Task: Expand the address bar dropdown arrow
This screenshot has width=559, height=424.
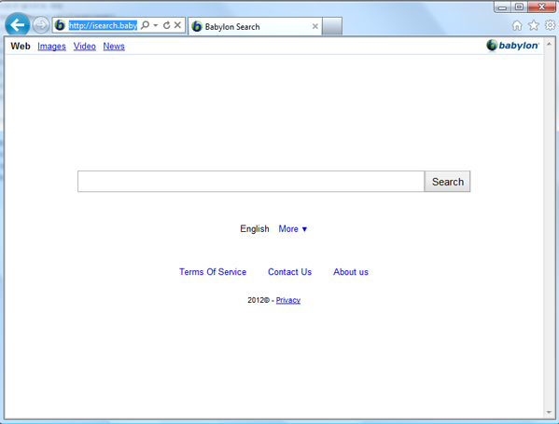Action: [x=156, y=25]
